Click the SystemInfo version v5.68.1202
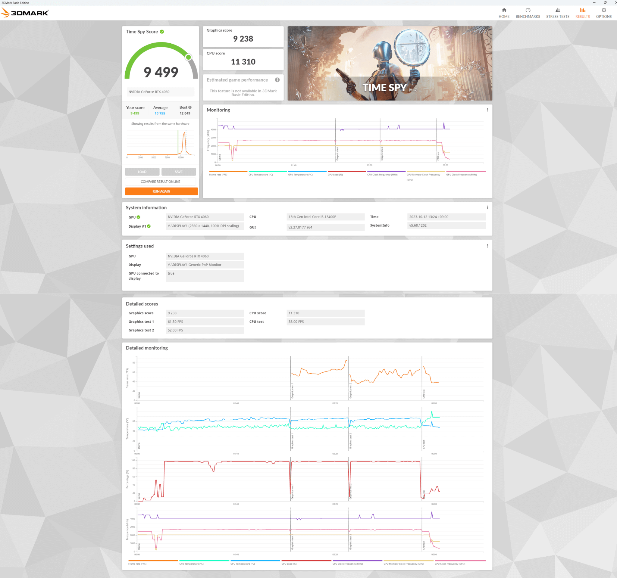This screenshot has height=578, width=617. pos(446,225)
